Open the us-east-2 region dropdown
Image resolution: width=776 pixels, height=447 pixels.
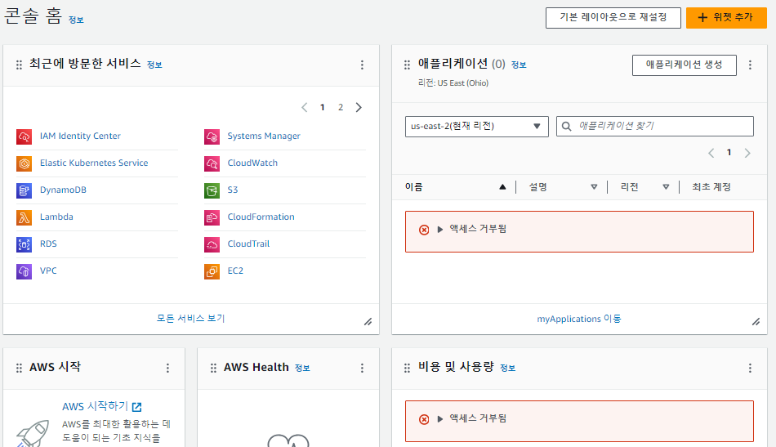(476, 126)
